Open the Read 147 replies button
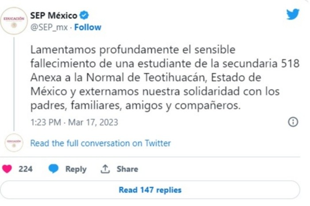Screen dimensions: 310x206 tap(150, 190)
